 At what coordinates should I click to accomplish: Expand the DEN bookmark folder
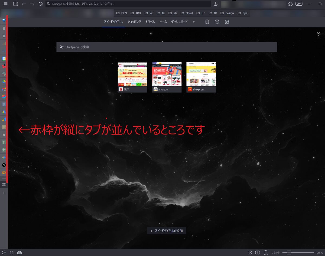click(x=122, y=13)
